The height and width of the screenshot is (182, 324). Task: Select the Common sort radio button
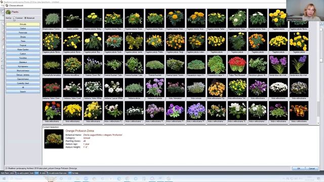[14, 18]
